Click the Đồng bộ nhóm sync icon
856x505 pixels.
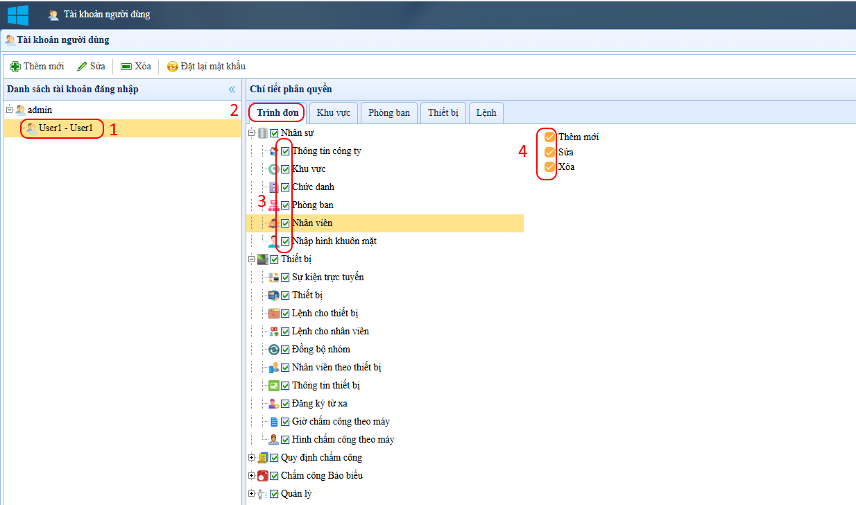pos(274,350)
